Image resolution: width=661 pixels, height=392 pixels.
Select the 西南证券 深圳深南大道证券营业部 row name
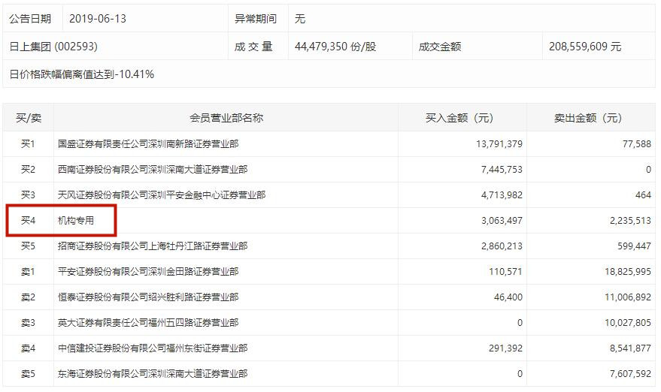coord(153,169)
